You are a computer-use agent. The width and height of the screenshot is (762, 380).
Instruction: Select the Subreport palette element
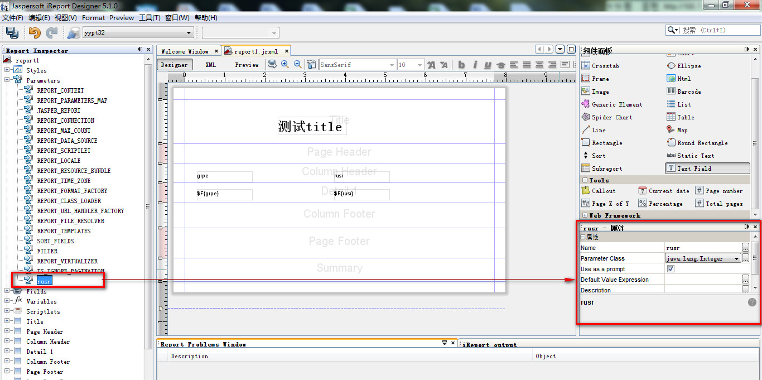click(x=602, y=169)
